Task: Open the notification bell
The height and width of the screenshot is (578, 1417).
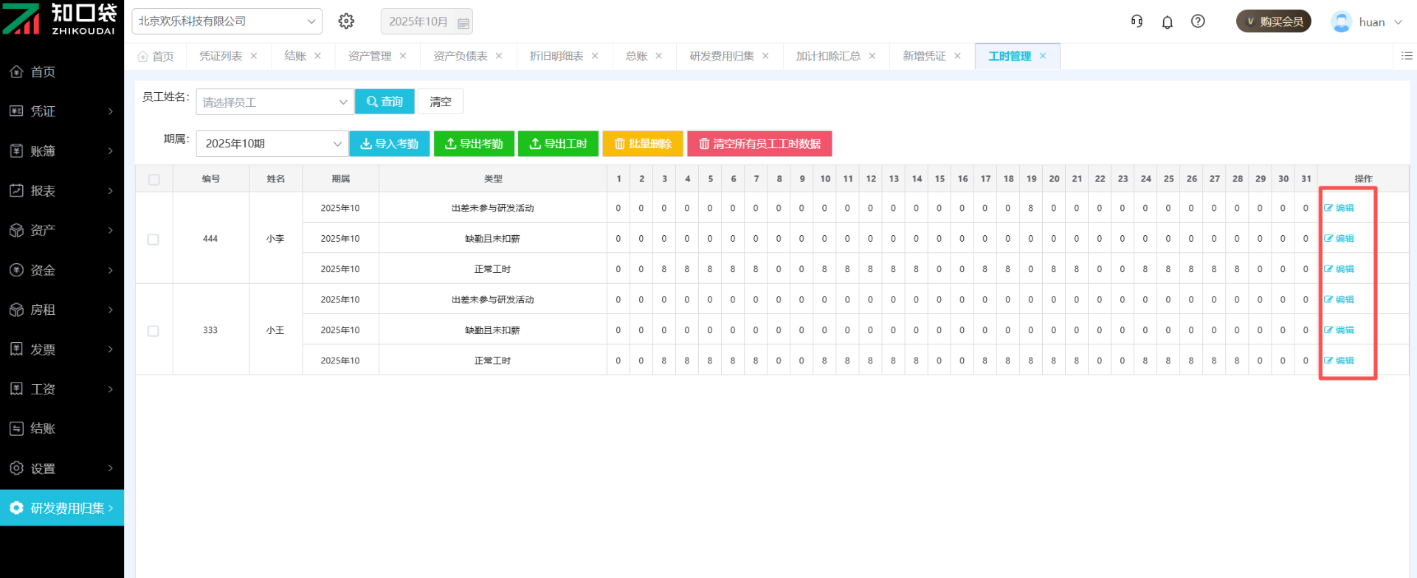Action: coord(1167,22)
